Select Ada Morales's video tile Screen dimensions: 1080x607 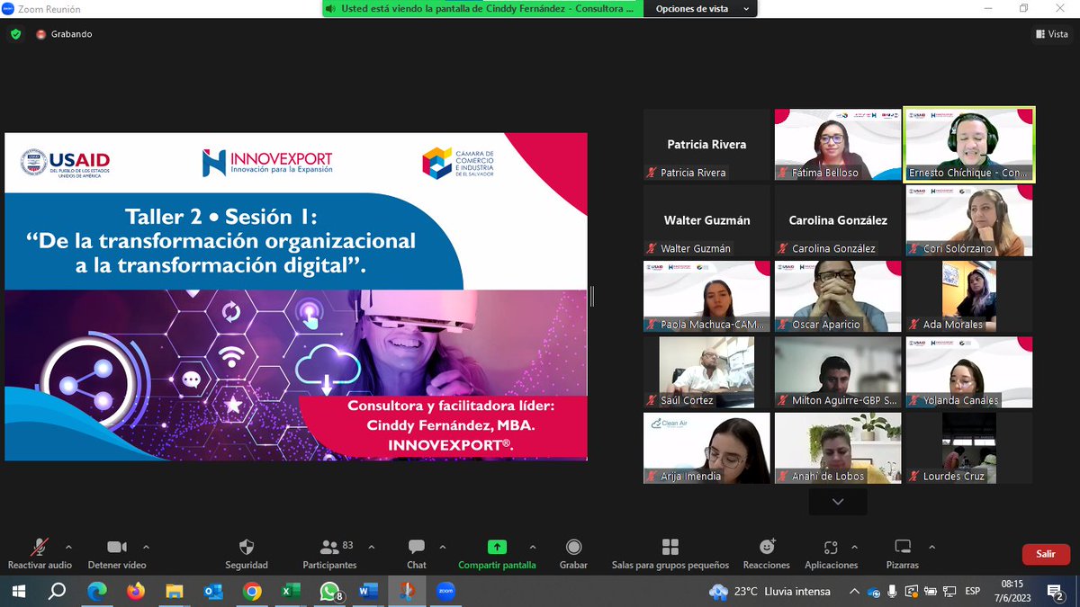coord(969,297)
